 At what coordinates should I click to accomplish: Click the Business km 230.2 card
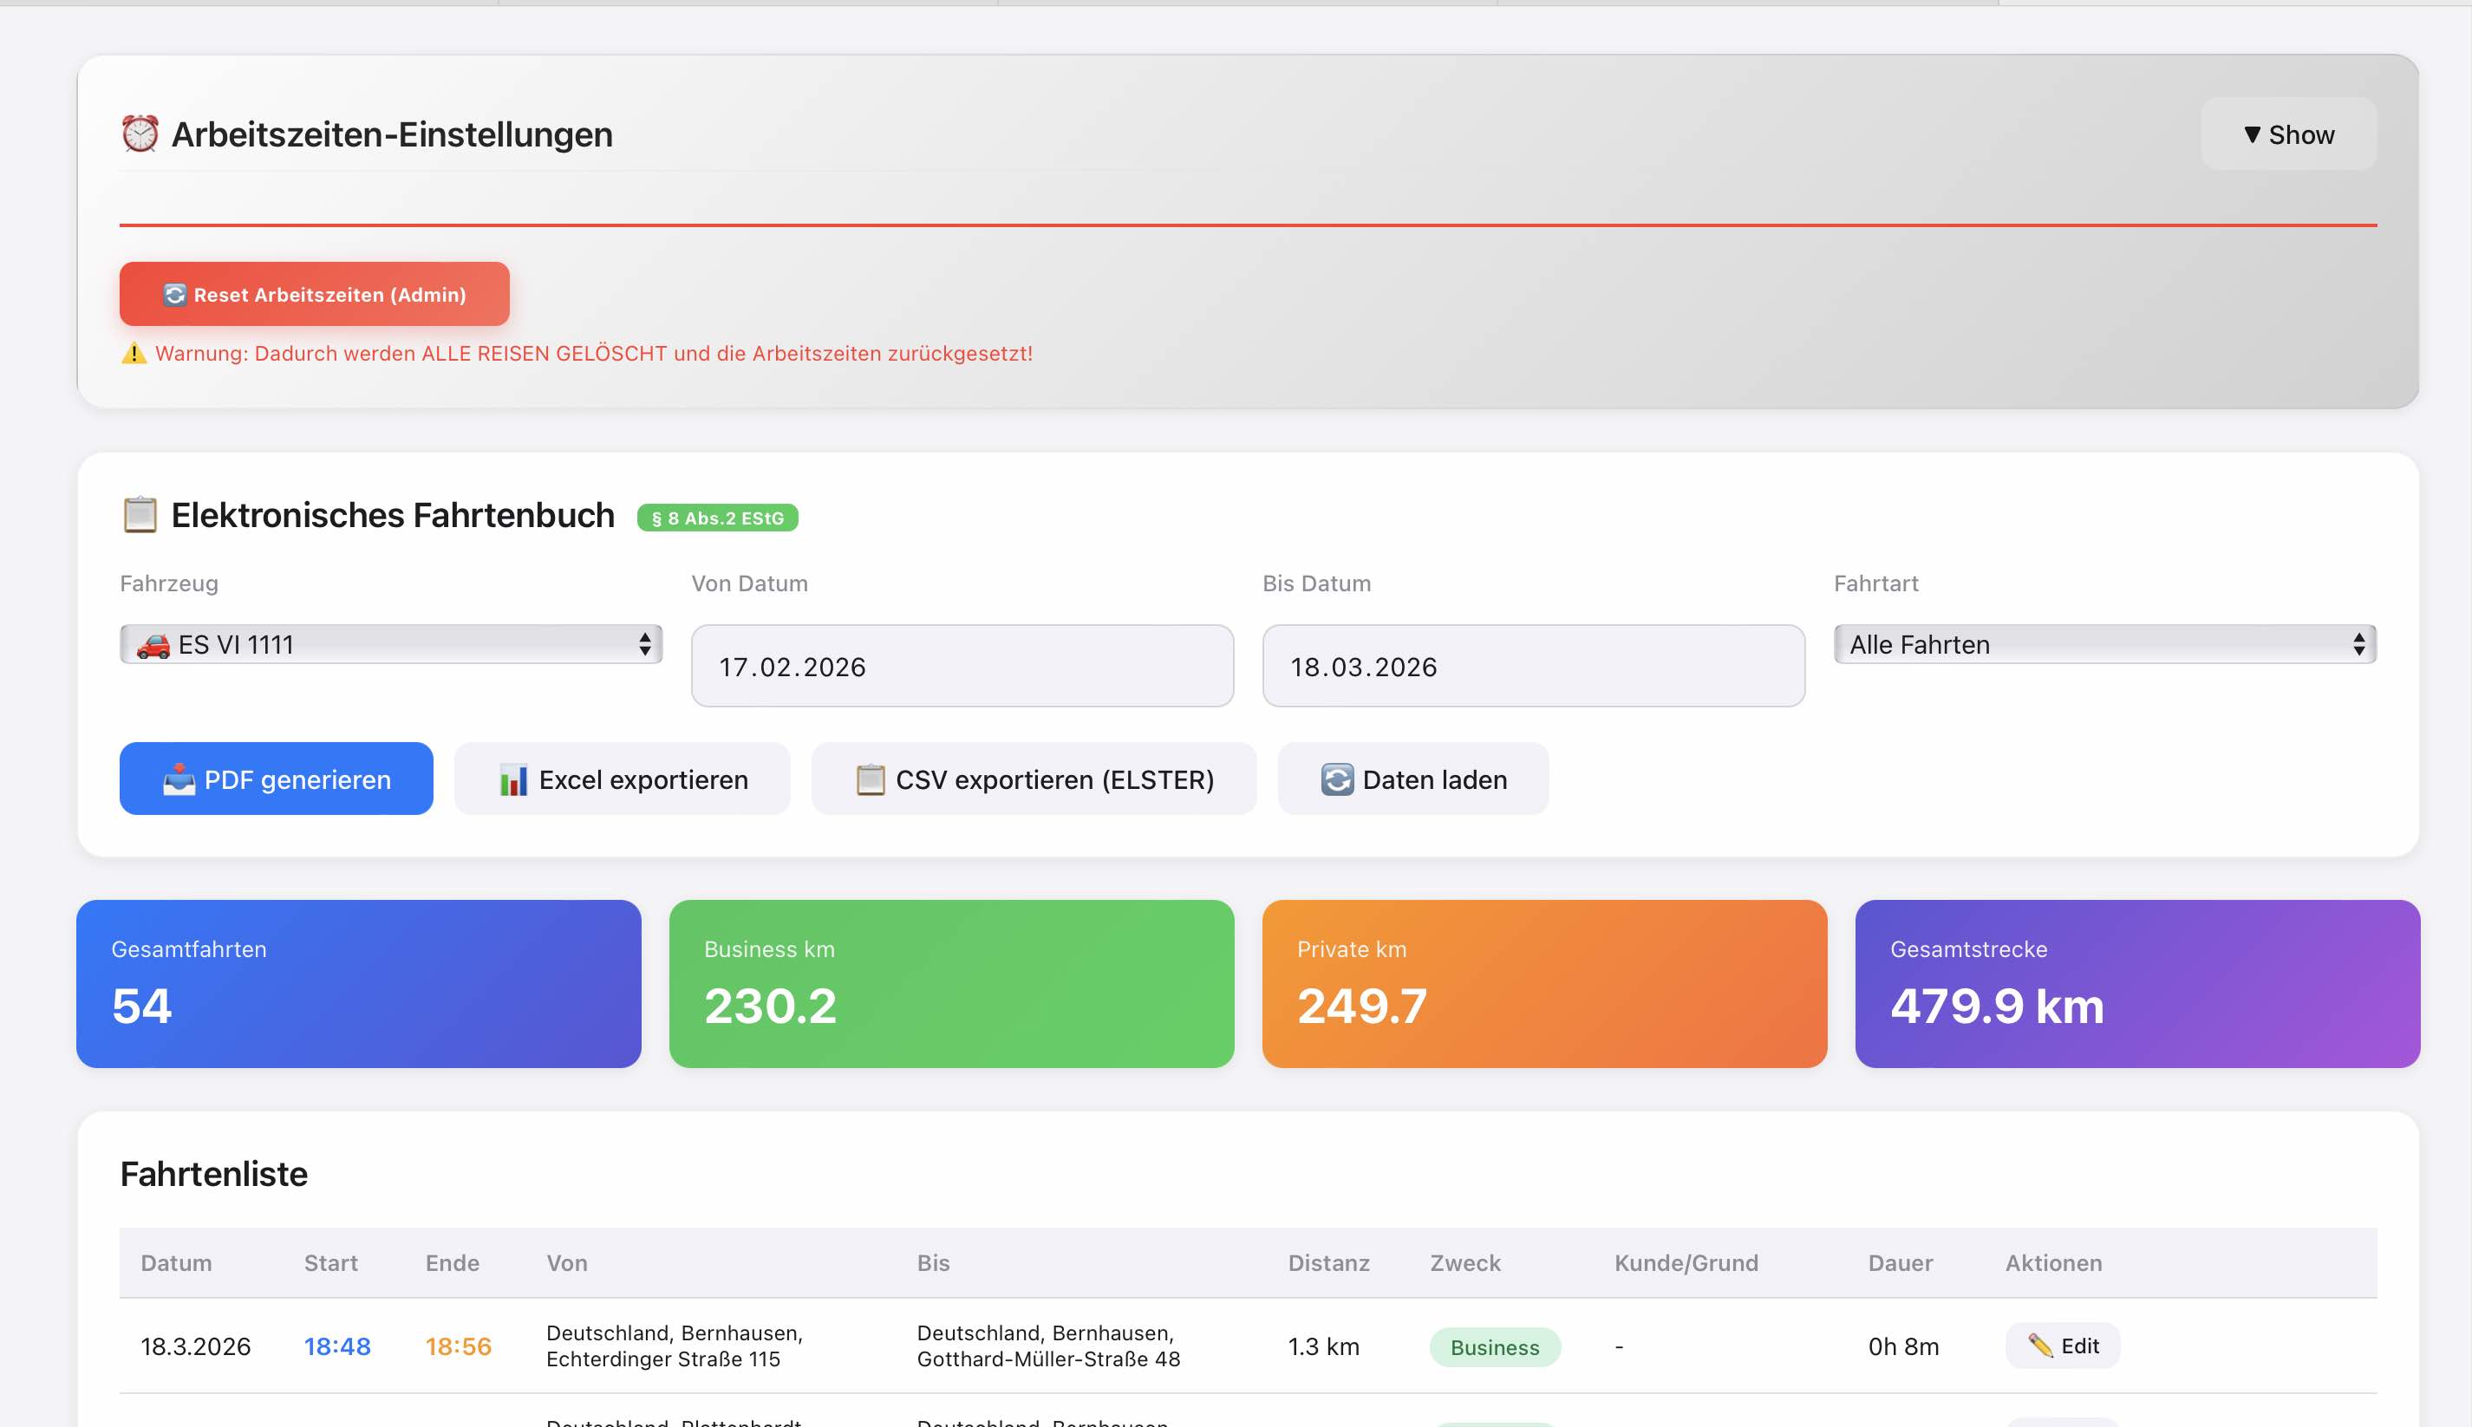click(952, 984)
